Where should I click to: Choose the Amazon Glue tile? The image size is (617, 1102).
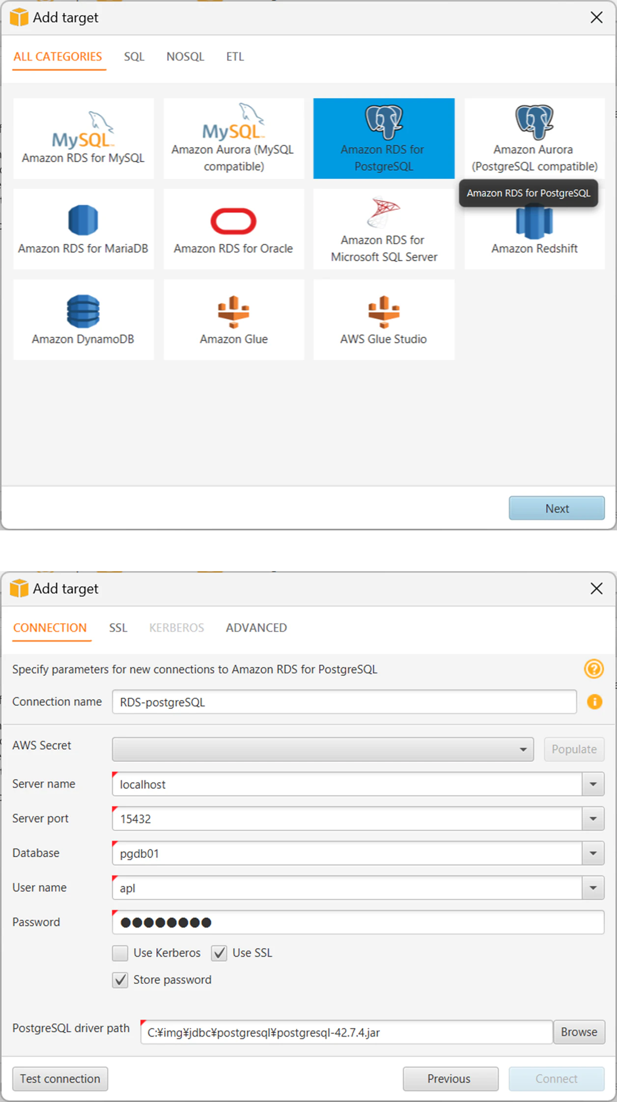234,319
